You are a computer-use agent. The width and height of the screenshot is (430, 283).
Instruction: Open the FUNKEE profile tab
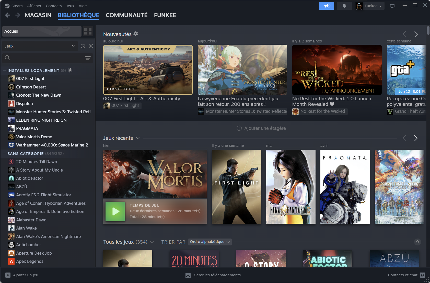click(165, 15)
